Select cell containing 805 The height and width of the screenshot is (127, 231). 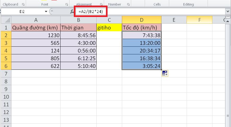(36, 58)
